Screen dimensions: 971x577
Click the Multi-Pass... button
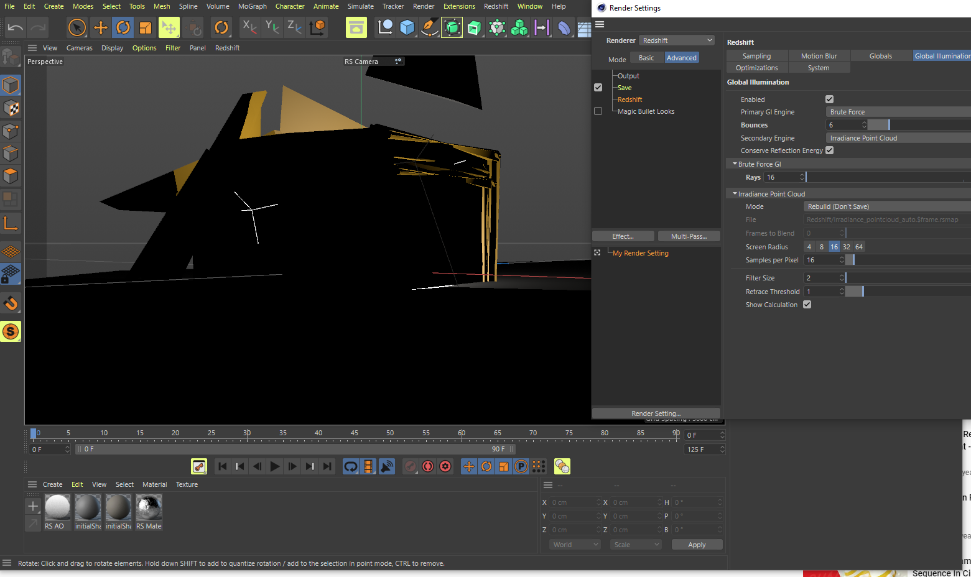689,236
